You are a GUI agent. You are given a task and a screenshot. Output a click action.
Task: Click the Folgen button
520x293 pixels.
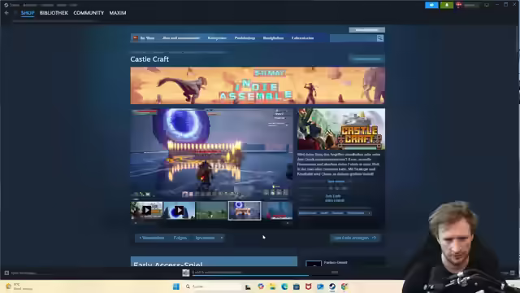[x=180, y=238]
